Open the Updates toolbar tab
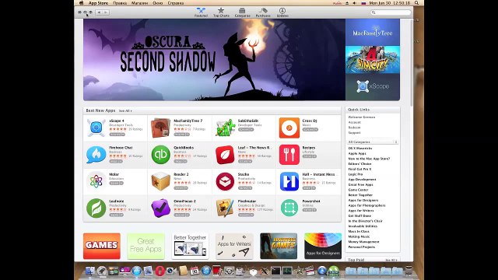 (282, 12)
